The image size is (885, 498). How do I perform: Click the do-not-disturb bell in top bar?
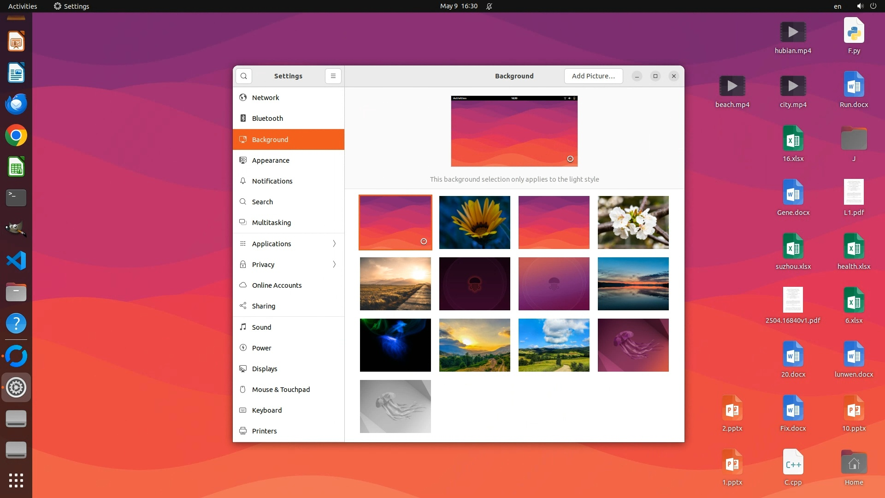(x=489, y=6)
